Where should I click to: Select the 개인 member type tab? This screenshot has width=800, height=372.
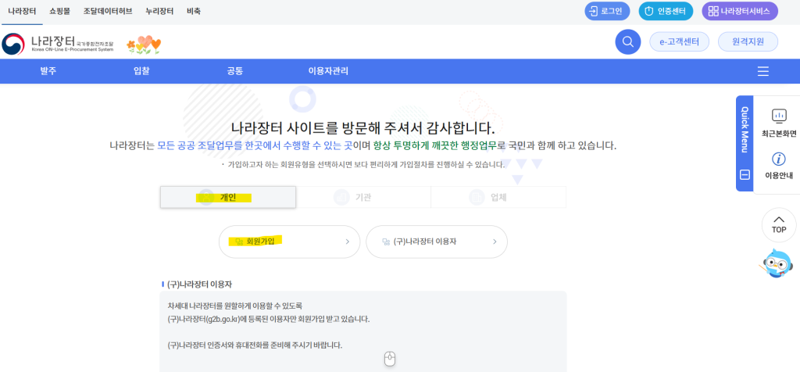point(228,197)
